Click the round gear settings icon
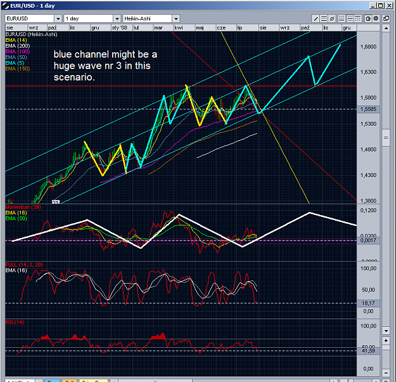Screen dimensions: 396x382 click(376, 18)
